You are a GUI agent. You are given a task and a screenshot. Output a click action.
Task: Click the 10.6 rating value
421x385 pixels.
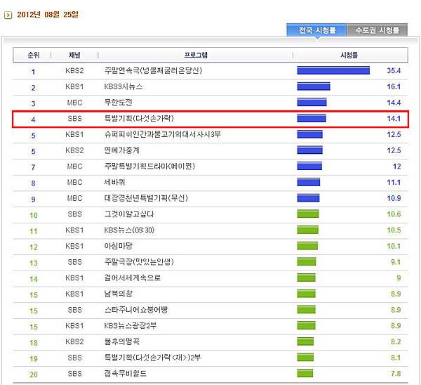click(394, 214)
